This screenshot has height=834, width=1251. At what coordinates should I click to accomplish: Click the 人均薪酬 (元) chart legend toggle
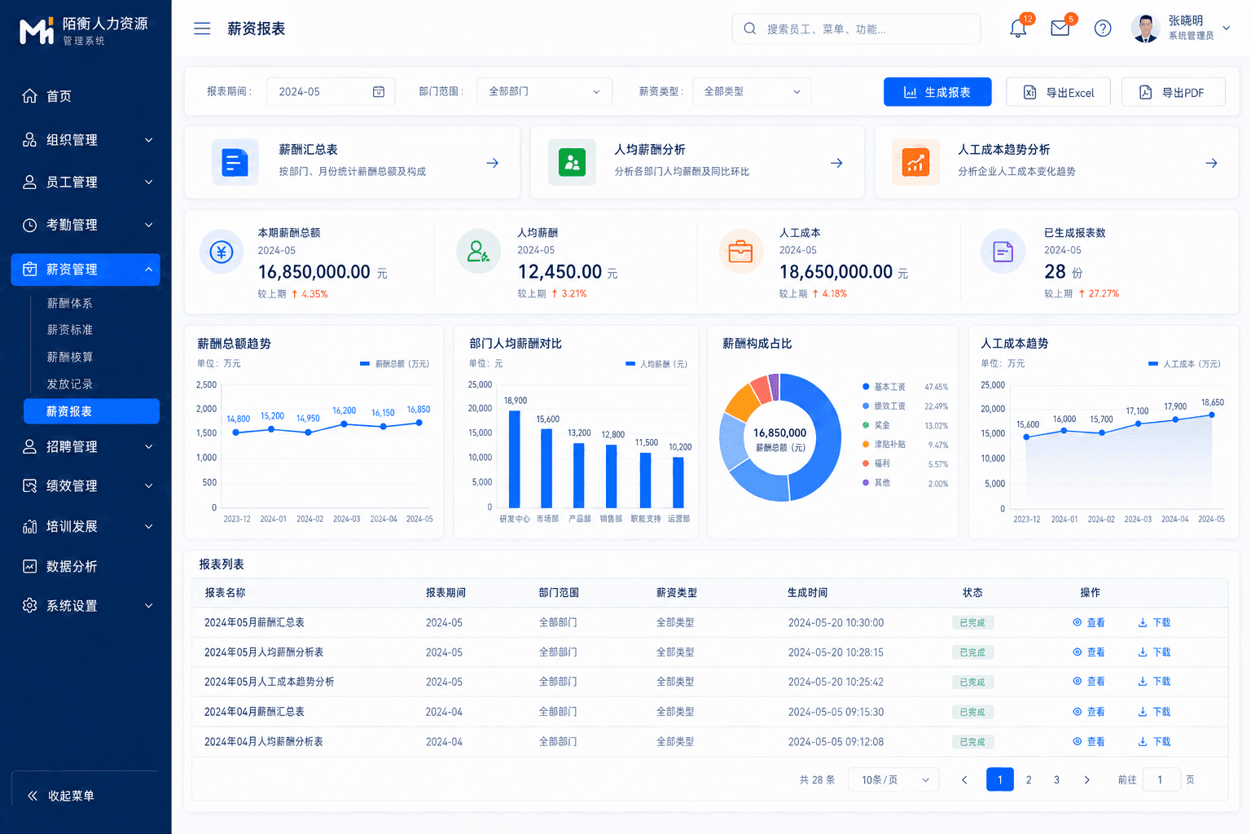point(656,364)
